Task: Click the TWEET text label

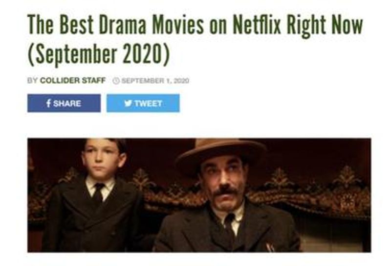Action: pos(149,103)
